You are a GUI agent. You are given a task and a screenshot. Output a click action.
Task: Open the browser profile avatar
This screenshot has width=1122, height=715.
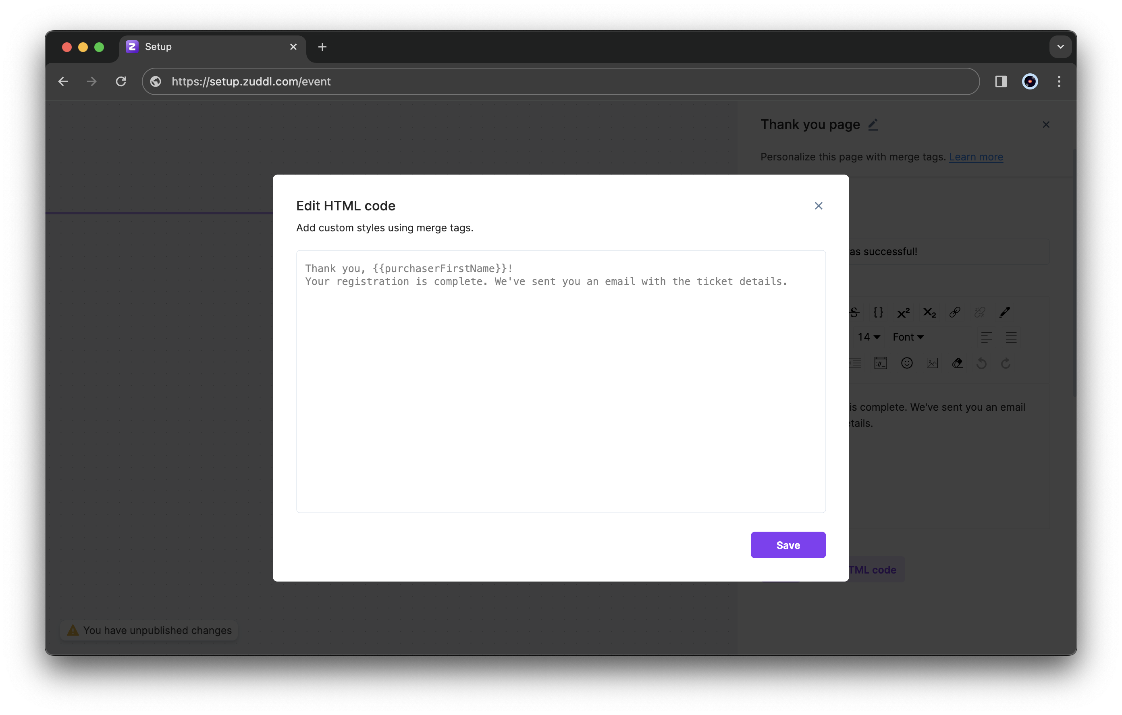(1030, 81)
